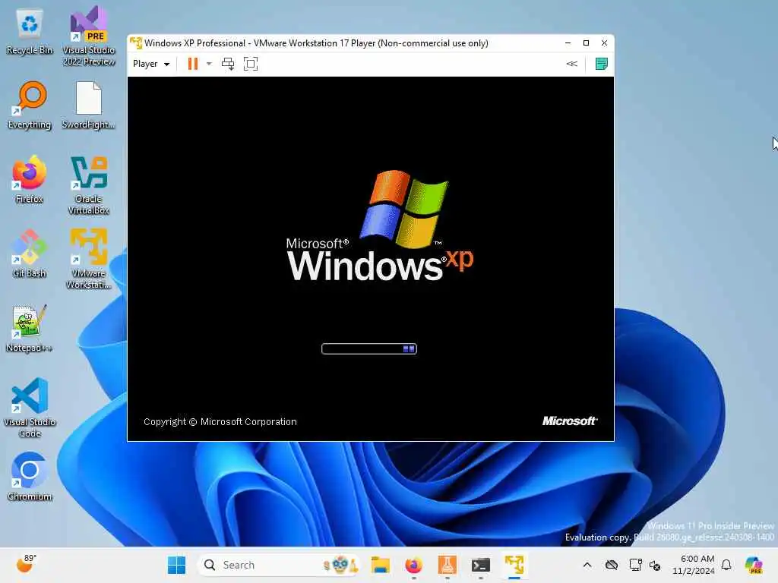Open File Explorer from the taskbar

[x=380, y=565]
